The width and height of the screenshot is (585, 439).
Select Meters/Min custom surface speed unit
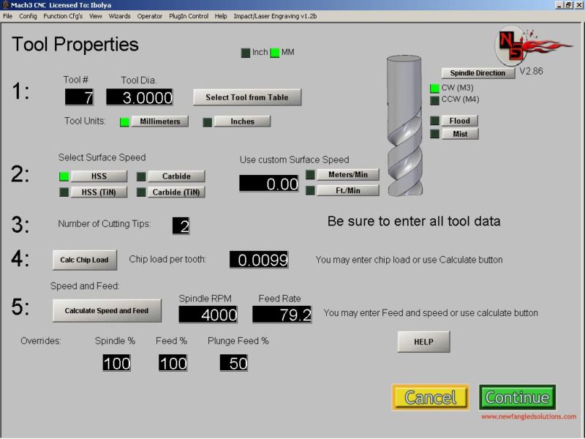(347, 174)
